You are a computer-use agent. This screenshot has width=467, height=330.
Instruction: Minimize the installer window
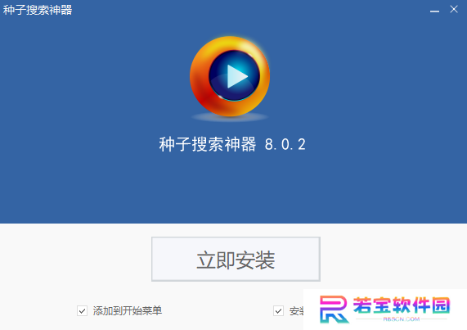pyautogui.click(x=434, y=11)
